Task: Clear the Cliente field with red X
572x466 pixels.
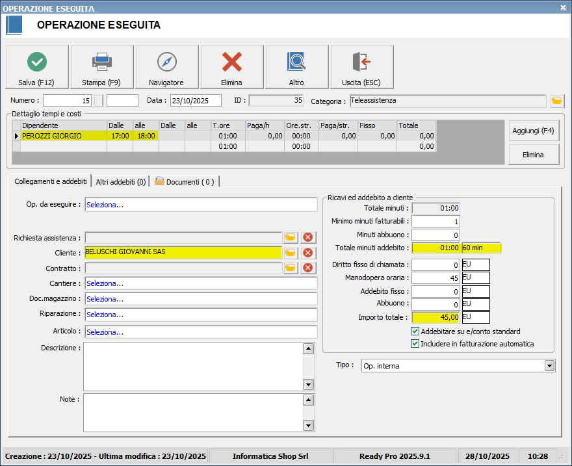Action: (x=308, y=253)
